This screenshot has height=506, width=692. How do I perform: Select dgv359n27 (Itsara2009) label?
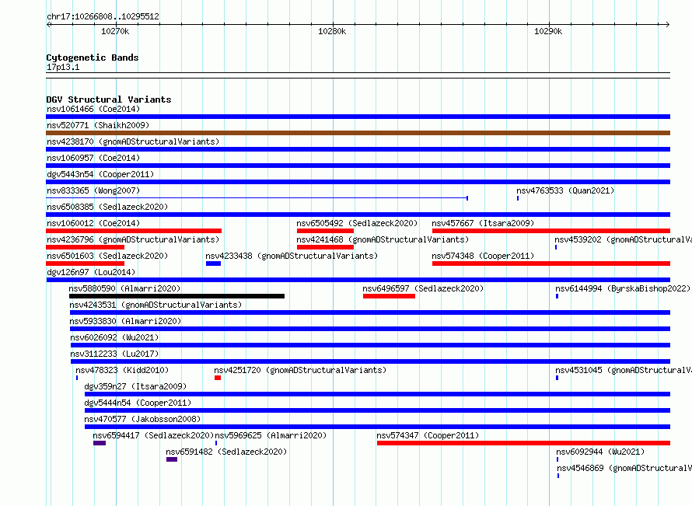(135, 386)
